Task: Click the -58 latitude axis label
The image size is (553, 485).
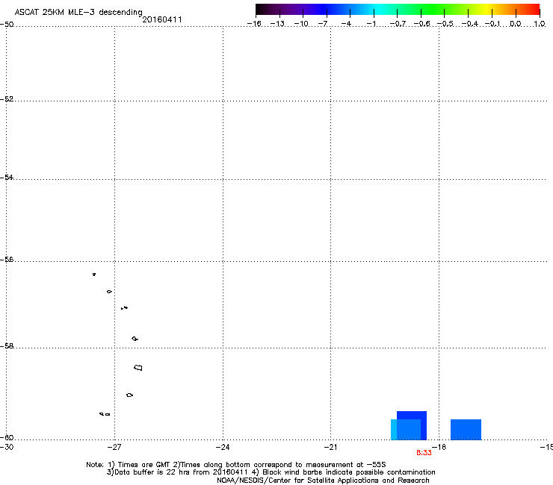Action: (7, 346)
